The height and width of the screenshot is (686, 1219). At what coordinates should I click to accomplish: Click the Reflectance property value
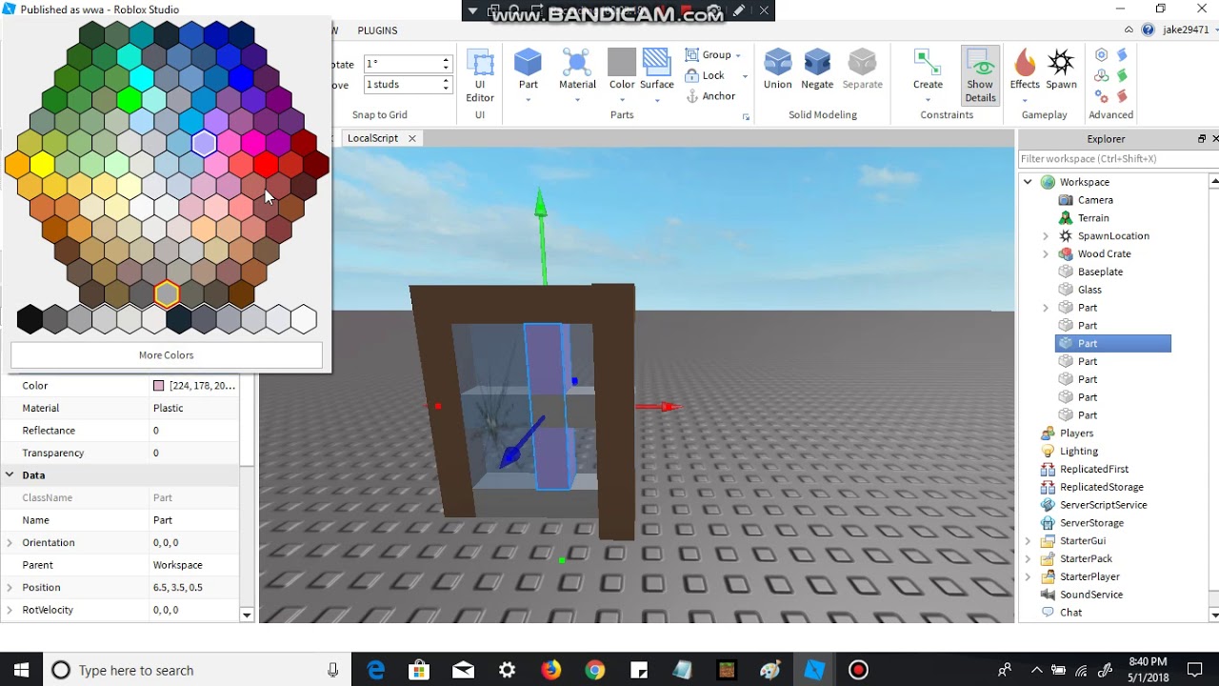(x=194, y=431)
